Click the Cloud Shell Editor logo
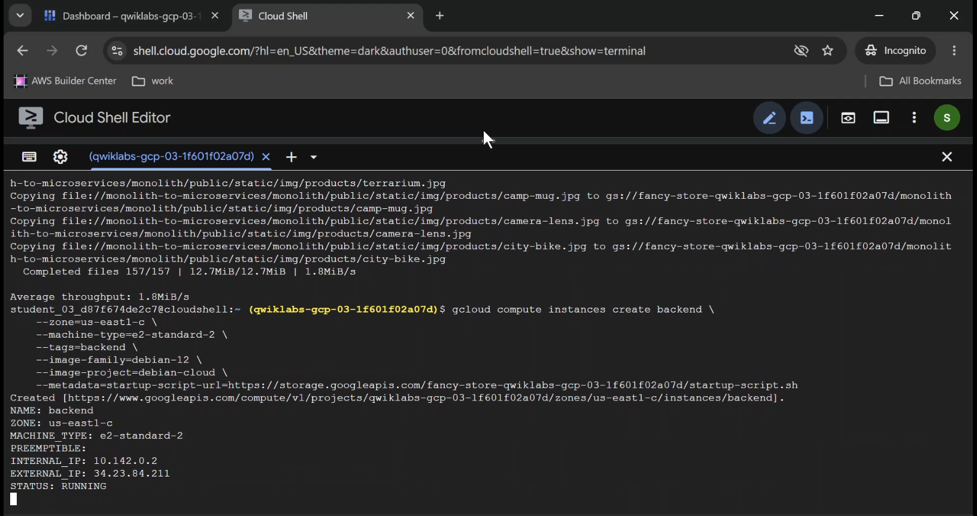Image resolution: width=977 pixels, height=516 pixels. click(31, 118)
